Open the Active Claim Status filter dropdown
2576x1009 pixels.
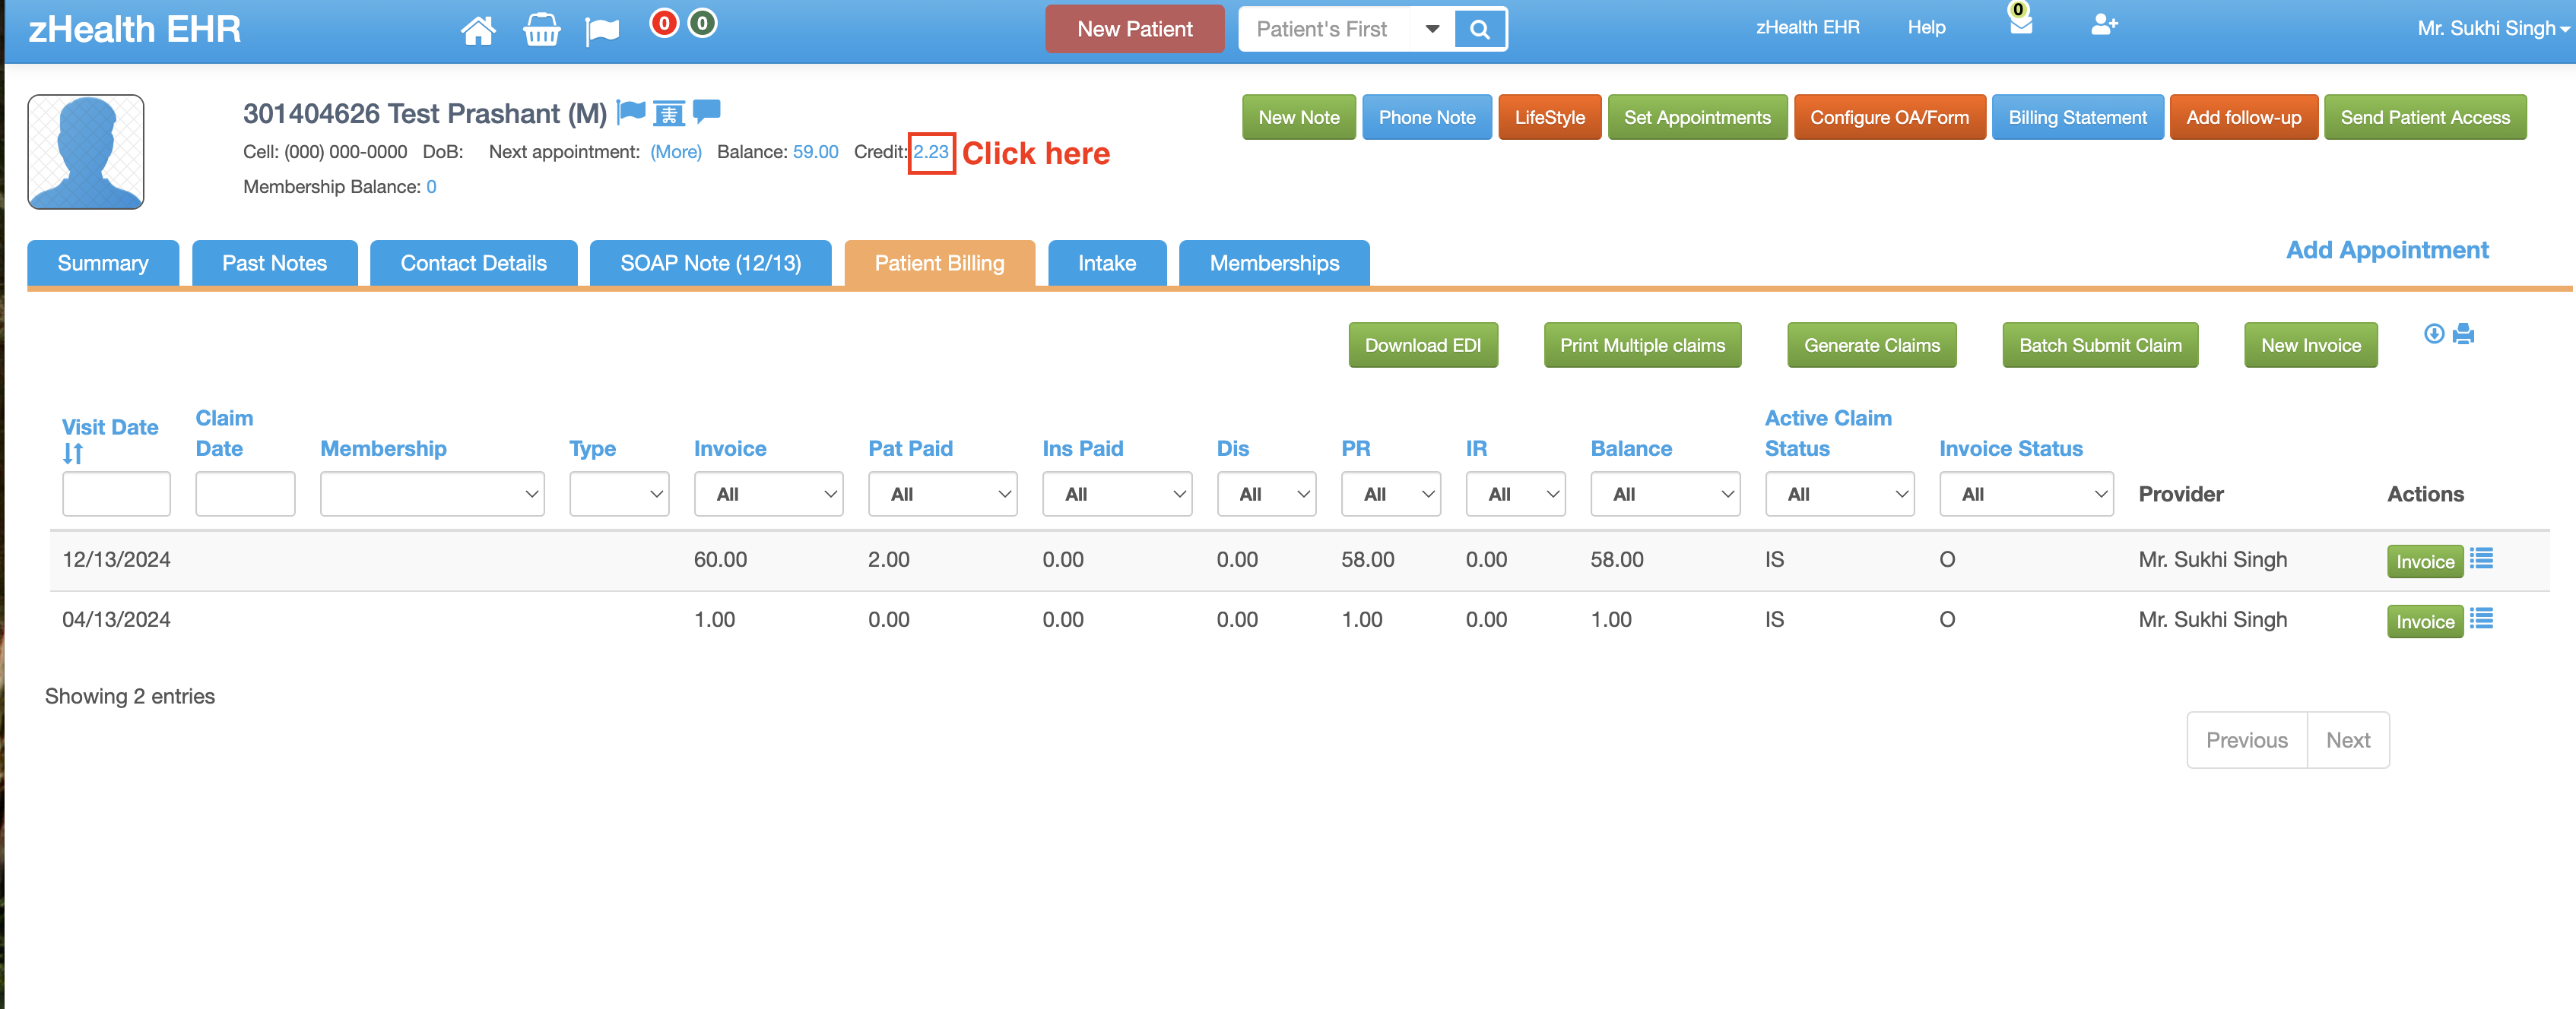pyautogui.click(x=1839, y=494)
